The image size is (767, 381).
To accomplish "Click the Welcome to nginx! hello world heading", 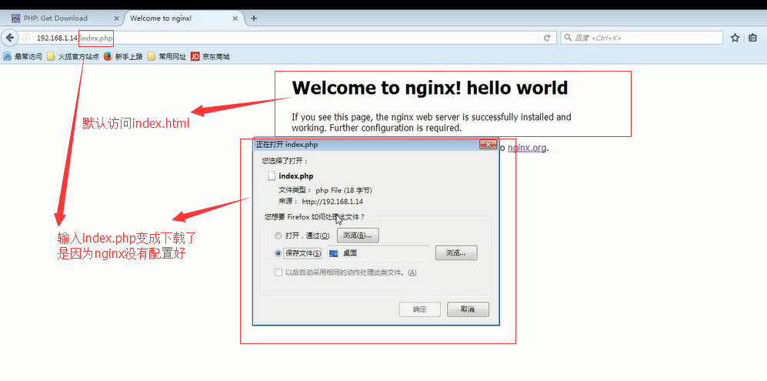I will [x=430, y=88].
